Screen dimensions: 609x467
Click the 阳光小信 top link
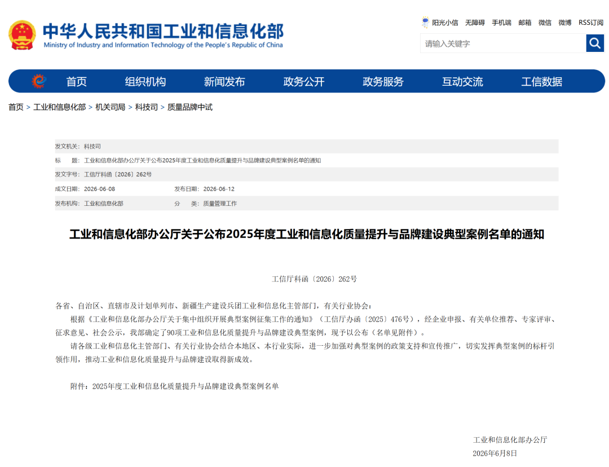(445, 23)
